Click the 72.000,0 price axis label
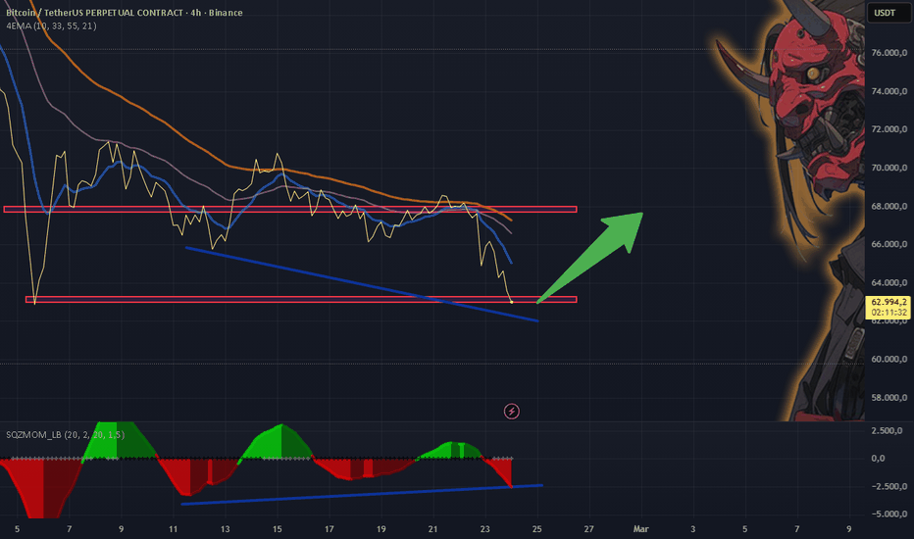Viewport: 914px width, 539px height. (889, 128)
